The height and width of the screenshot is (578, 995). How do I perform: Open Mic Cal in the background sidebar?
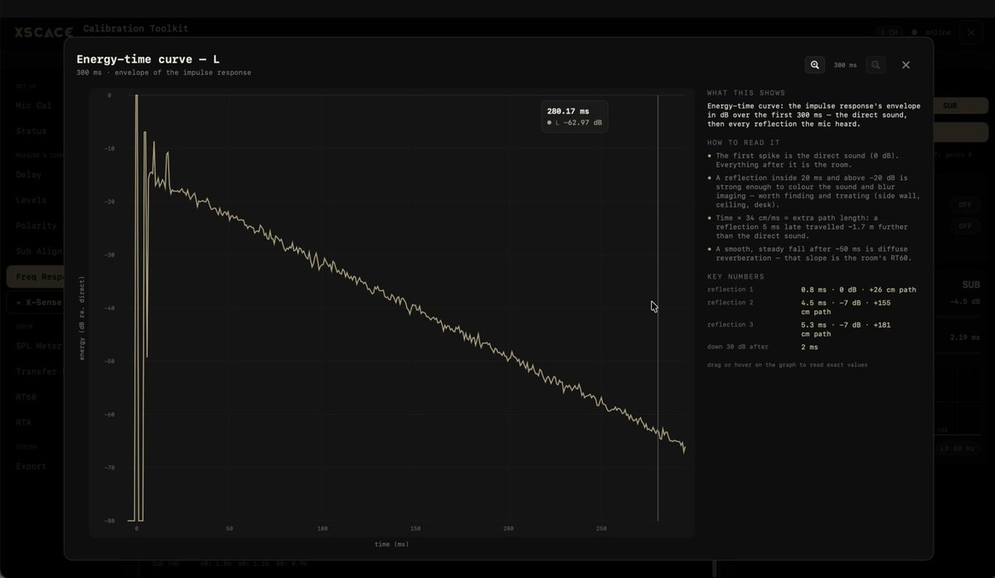click(x=33, y=105)
